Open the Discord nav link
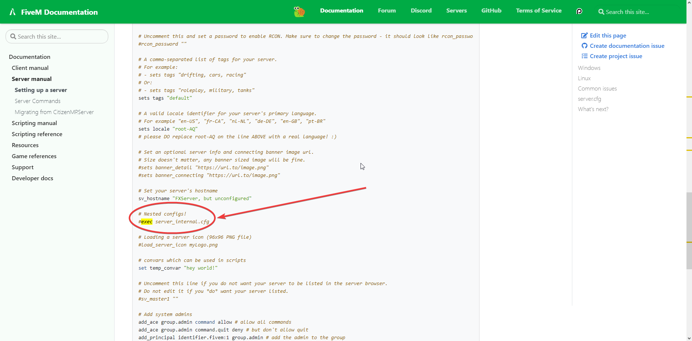Viewport: 692px width, 341px height. pyautogui.click(x=421, y=11)
